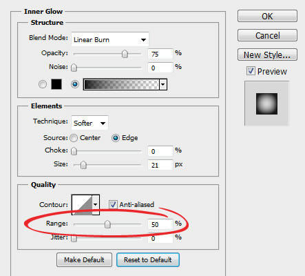The height and width of the screenshot is (276, 305).
Task: Click the black solid color swatch
Action: (56, 84)
